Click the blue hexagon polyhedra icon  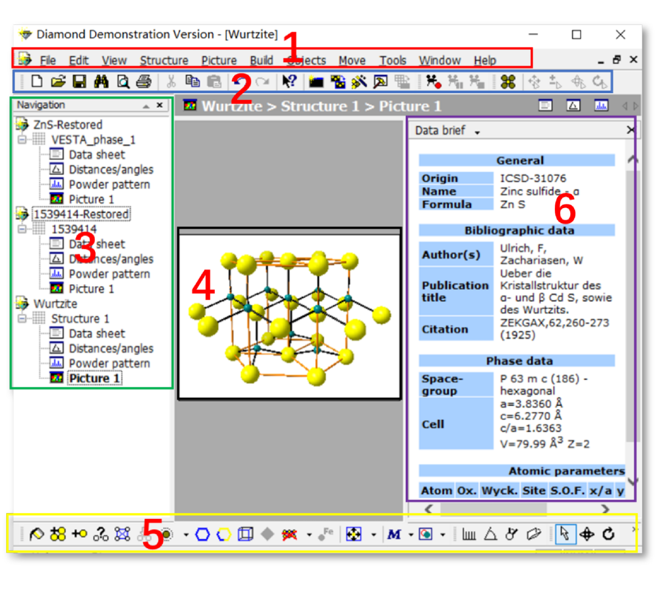[203, 534]
